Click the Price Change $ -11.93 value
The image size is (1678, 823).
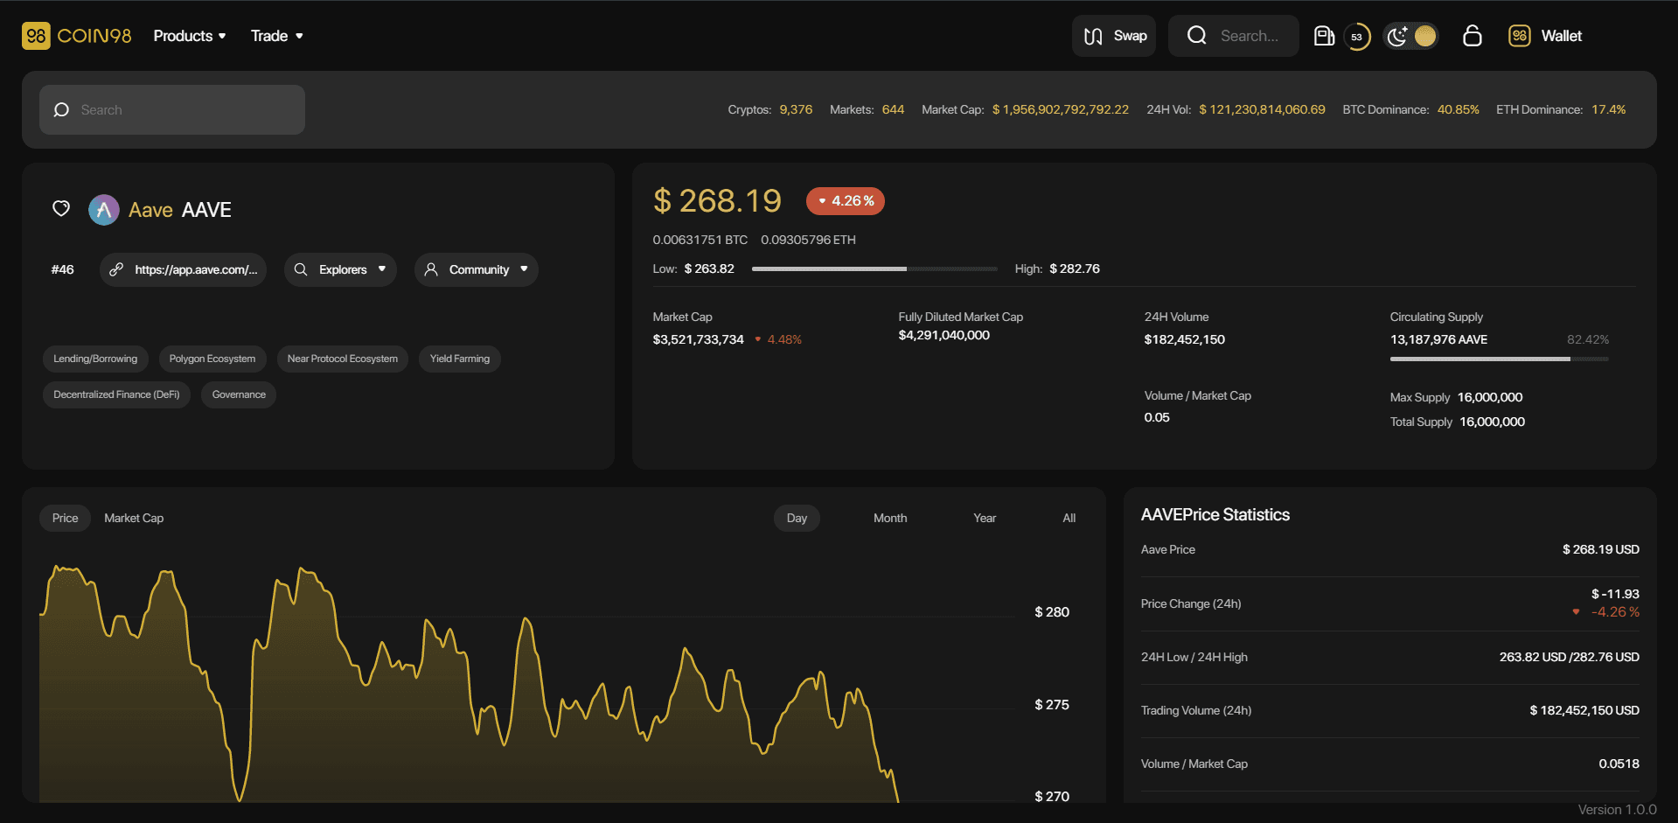pyautogui.click(x=1615, y=594)
